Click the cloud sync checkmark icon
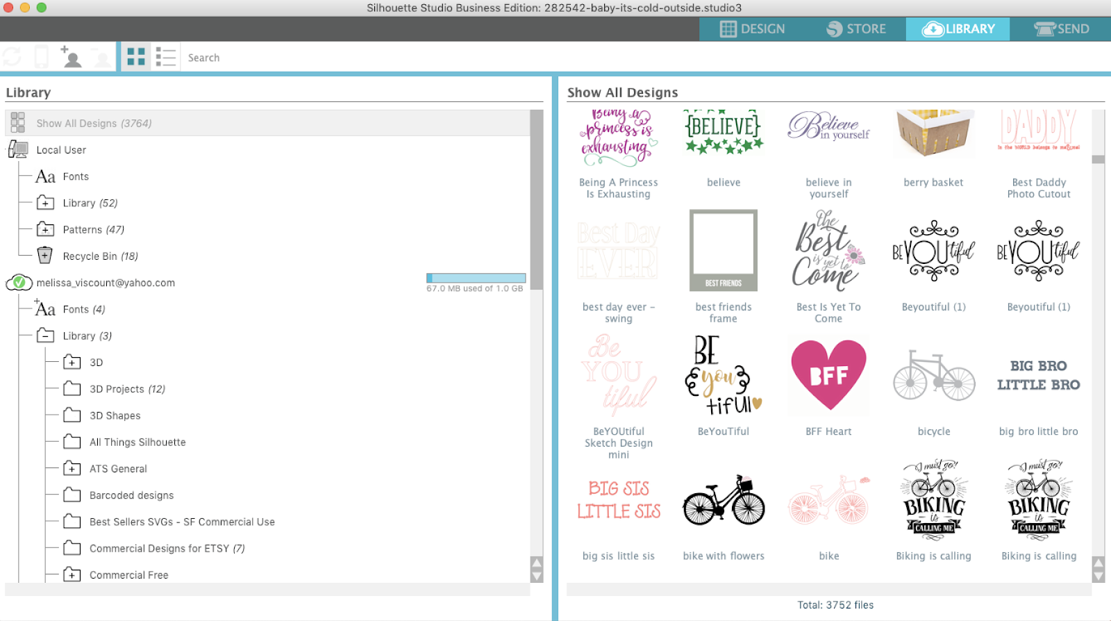Viewport: 1111px width, 621px height. [19, 283]
